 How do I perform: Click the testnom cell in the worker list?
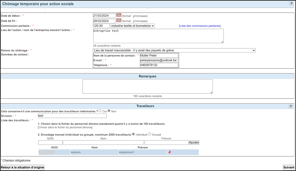(x=94, y=152)
